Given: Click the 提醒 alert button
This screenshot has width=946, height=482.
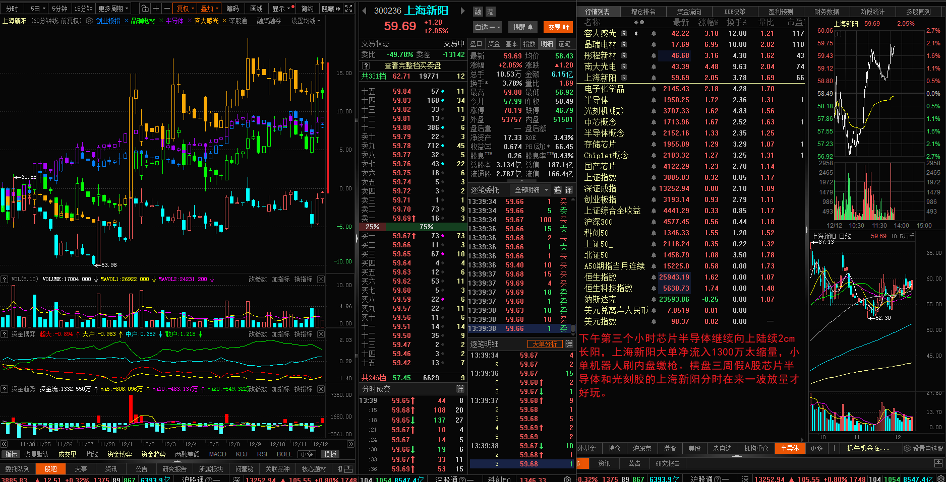Looking at the screenshot, I should [x=523, y=27].
